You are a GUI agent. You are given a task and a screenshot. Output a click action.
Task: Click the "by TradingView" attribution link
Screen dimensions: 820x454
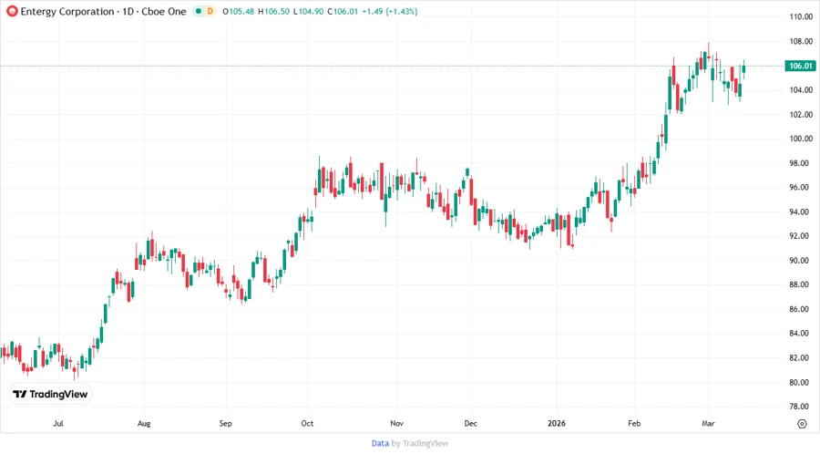tap(420, 443)
